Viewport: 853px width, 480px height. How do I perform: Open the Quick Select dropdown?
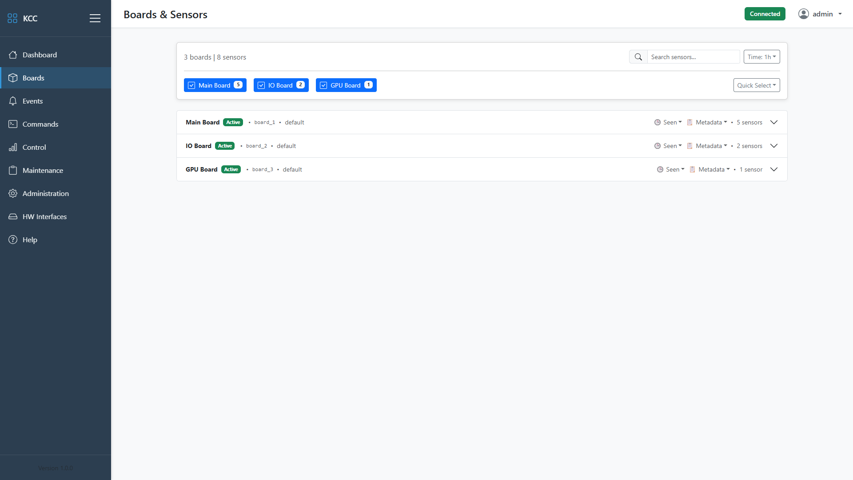tap(756, 85)
